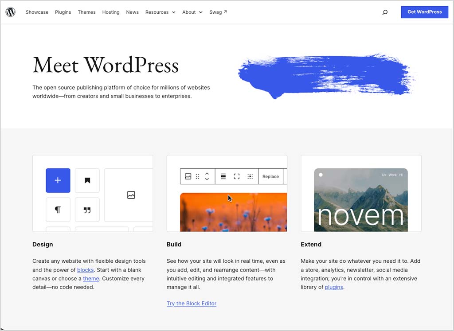Open the Plugins menu item

(63, 12)
